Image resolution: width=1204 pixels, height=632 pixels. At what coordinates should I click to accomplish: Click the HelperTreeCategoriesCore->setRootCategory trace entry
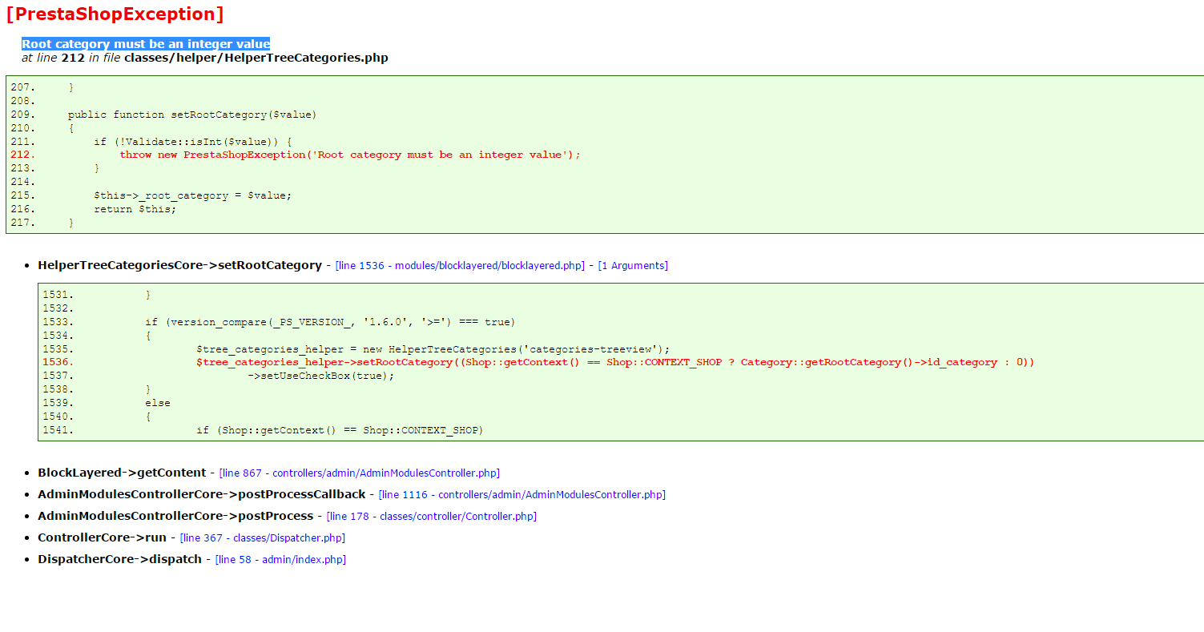pos(179,265)
